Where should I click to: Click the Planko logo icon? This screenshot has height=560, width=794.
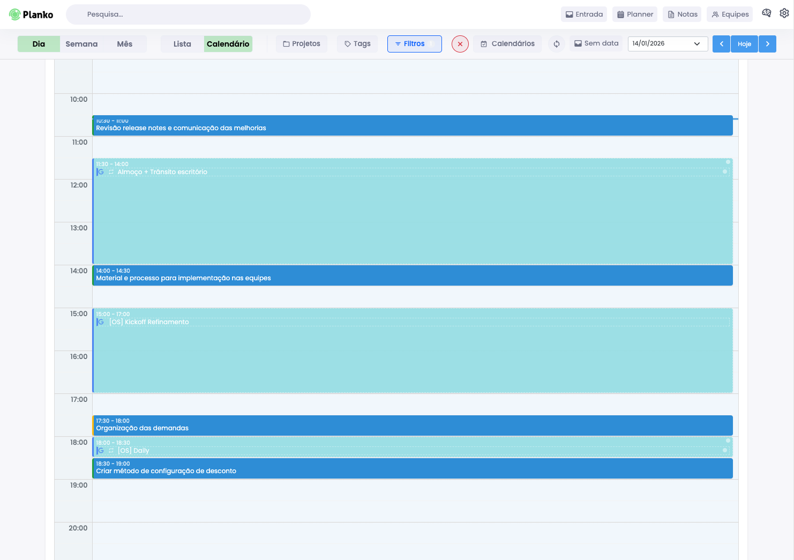click(14, 14)
